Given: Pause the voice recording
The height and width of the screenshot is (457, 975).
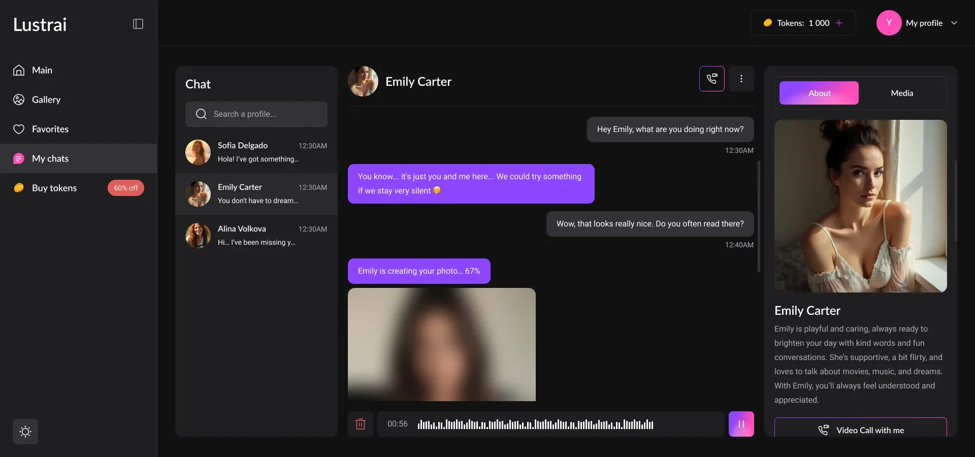Looking at the screenshot, I should (741, 424).
